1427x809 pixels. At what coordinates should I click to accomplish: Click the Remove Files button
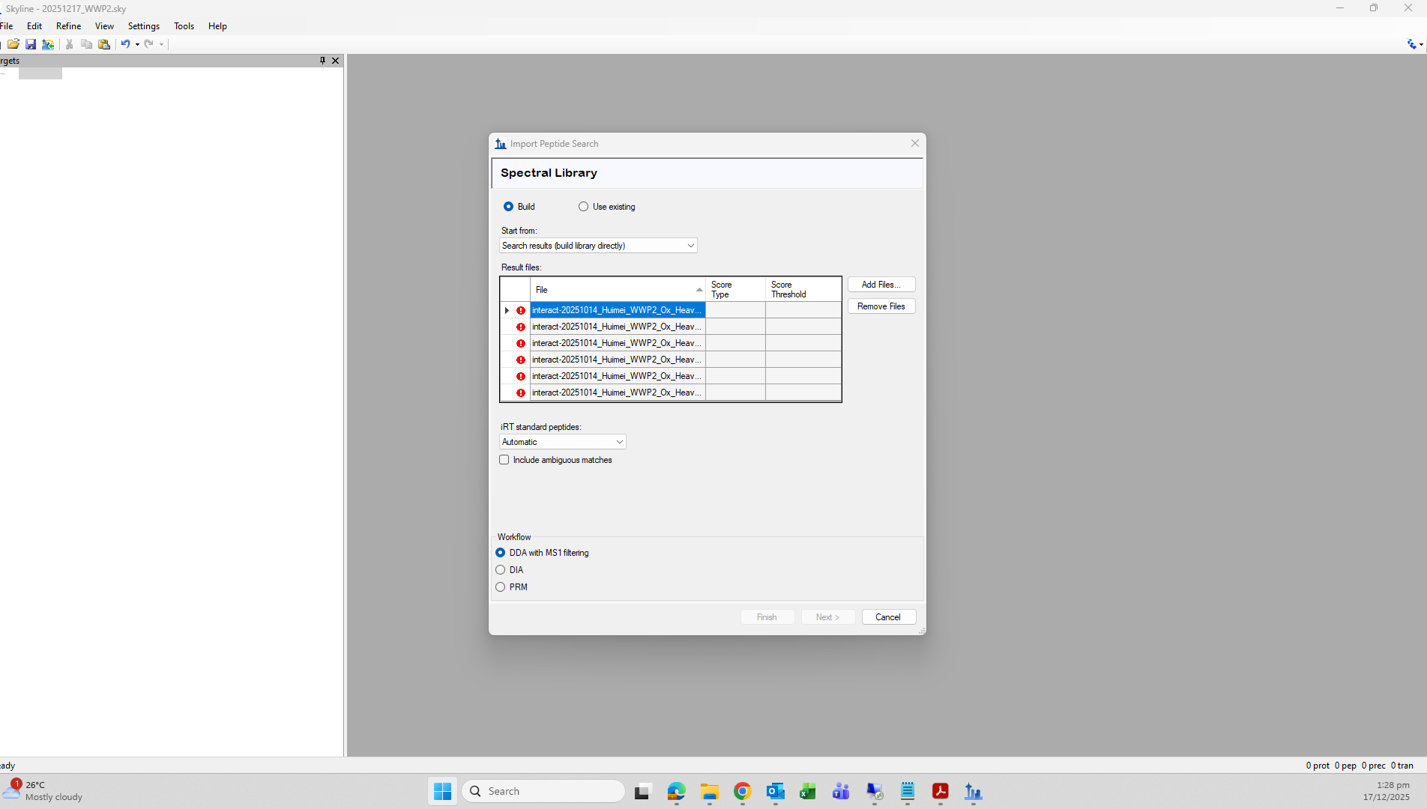coord(881,306)
